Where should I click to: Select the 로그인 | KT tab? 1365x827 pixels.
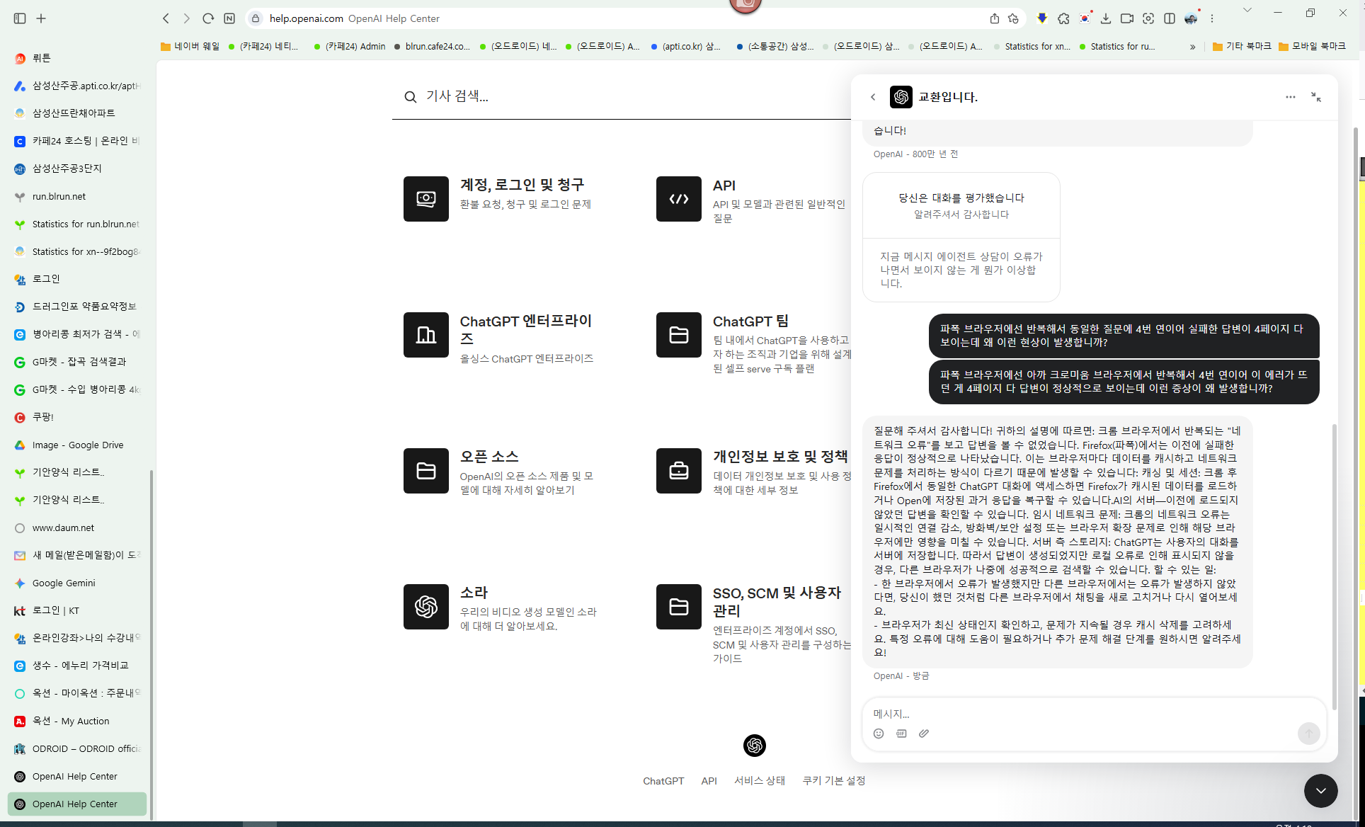(77, 611)
